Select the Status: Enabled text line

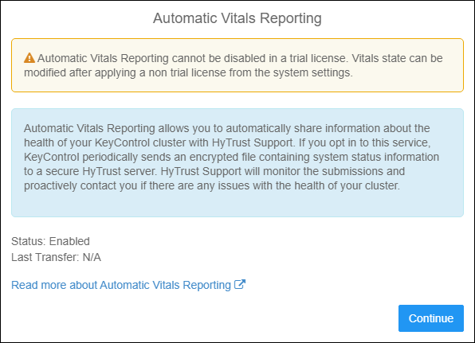pyautogui.click(x=50, y=241)
